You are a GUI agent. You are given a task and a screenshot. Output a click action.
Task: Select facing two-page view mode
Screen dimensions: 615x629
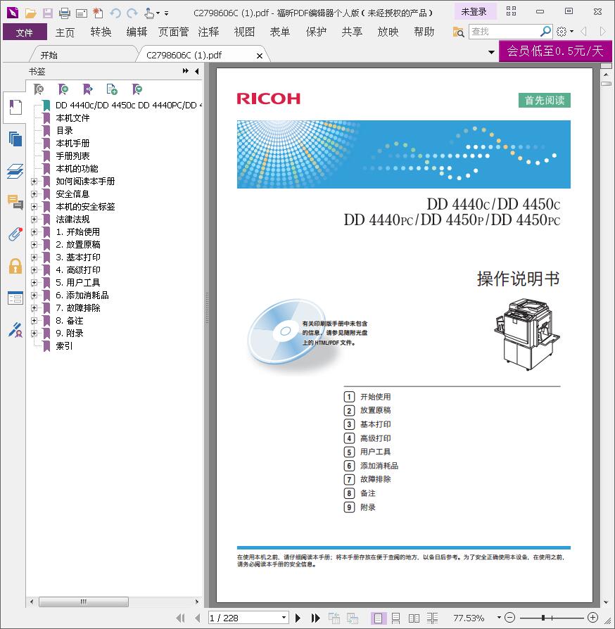[414, 618]
